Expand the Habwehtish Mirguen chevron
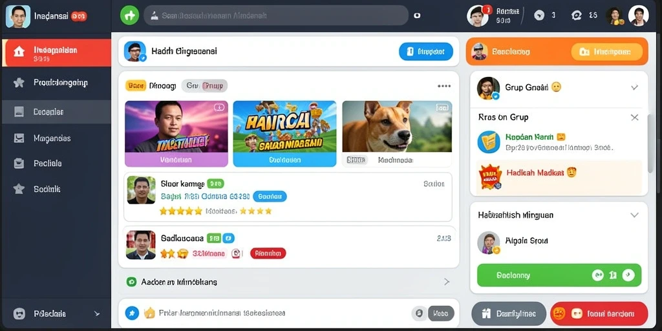The width and height of the screenshot is (662, 331). coord(634,215)
